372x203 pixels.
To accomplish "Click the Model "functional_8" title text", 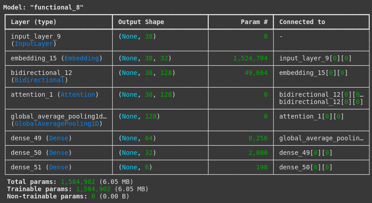I will pyautogui.click(x=43, y=7).
